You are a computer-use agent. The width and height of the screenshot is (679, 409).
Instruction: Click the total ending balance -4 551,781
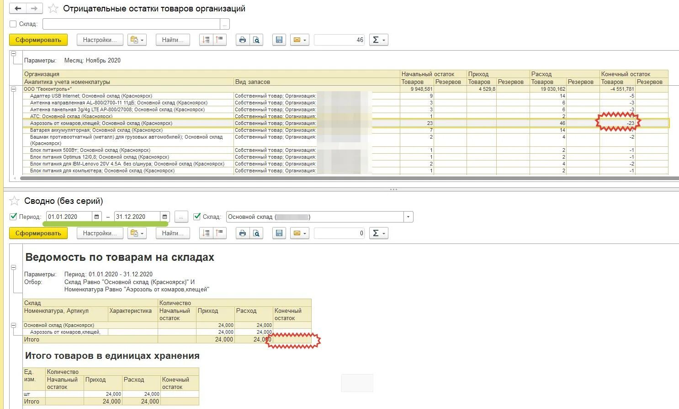pyautogui.click(x=617, y=89)
